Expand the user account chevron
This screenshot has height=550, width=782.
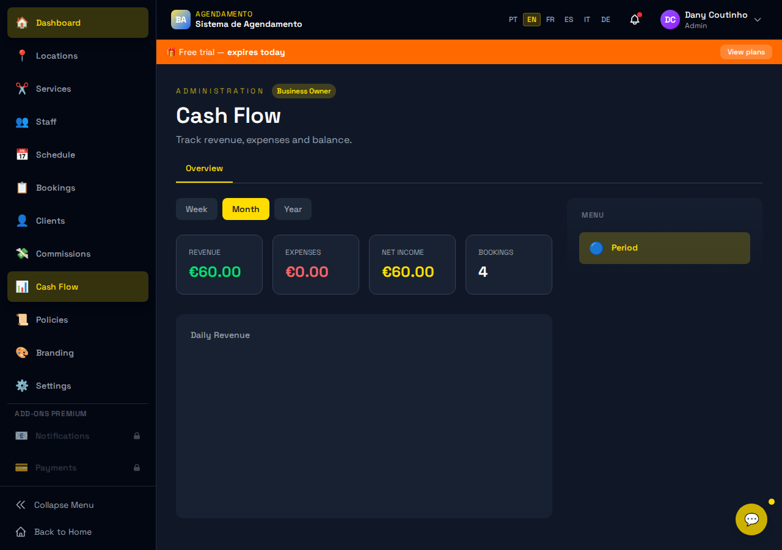pos(758,20)
